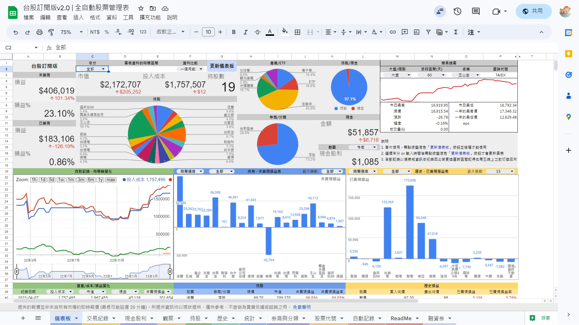Insert a chart using toolbar icon
This screenshot has width=579, height=325.
click(x=416, y=32)
